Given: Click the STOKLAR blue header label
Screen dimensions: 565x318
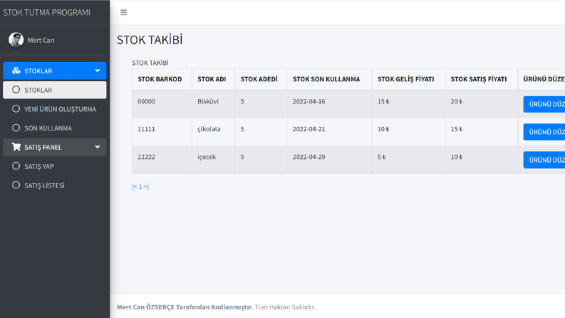Looking at the screenshot, I should [x=38, y=71].
